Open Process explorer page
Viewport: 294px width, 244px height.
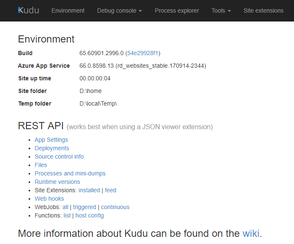pos(177,11)
